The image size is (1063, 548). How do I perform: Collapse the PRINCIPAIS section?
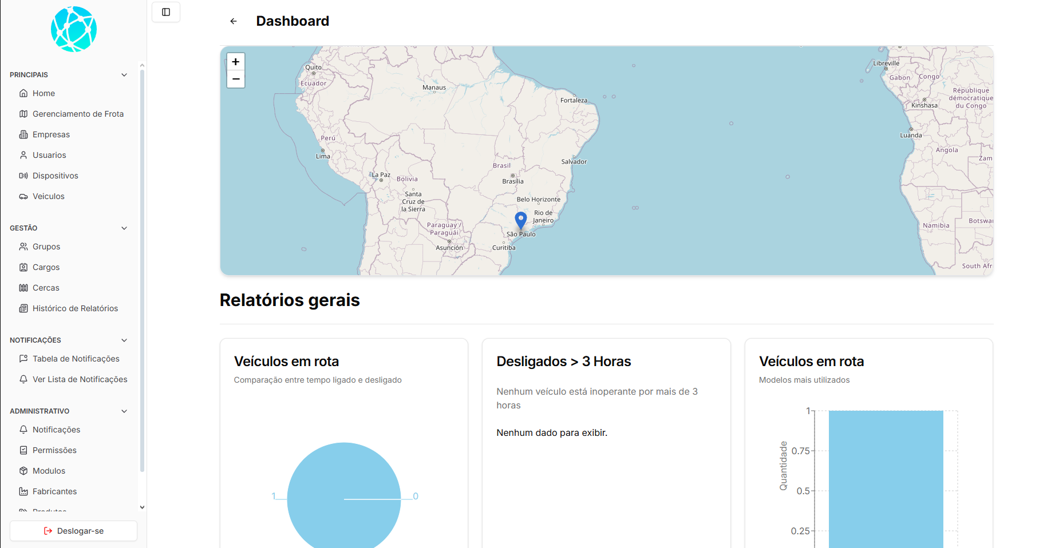point(124,74)
